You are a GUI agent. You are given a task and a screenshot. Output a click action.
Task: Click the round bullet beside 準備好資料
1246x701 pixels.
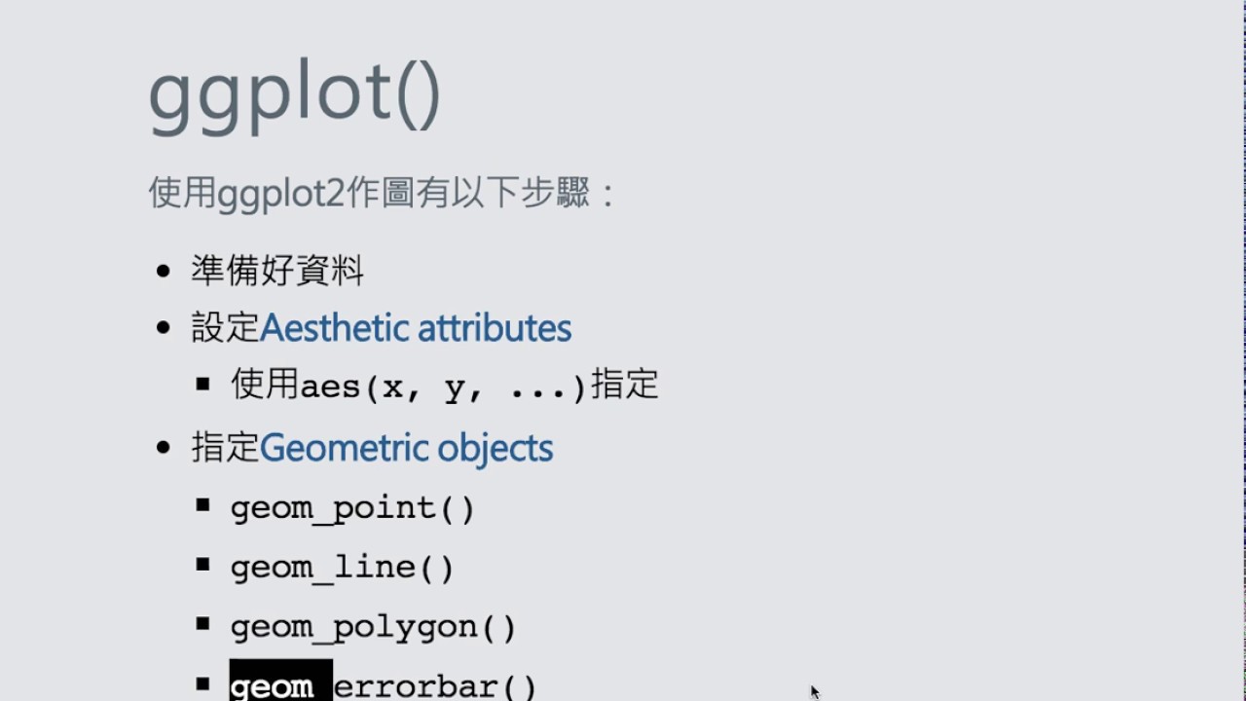tap(164, 272)
